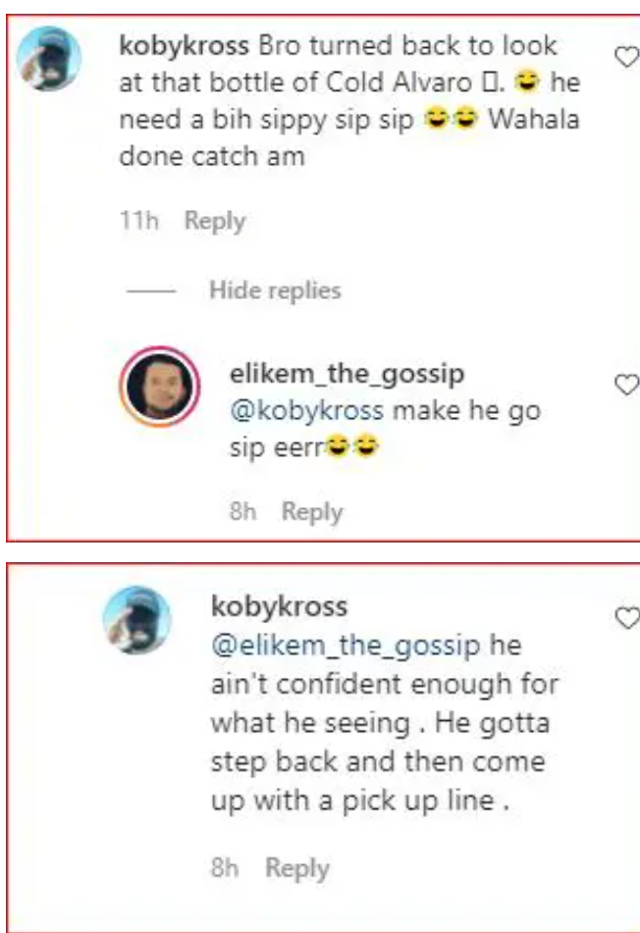The height and width of the screenshot is (933, 640).
Task: Open kobykross's avatar on the Cold Alvaro comment
Action: pyautogui.click(x=49, y=58)
